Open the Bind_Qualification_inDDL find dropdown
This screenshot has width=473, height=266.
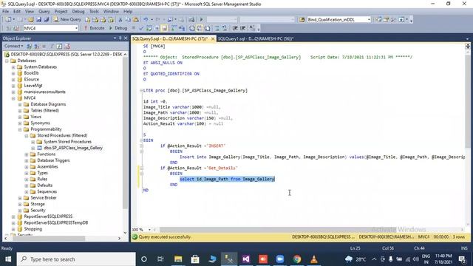click(369, 20)
